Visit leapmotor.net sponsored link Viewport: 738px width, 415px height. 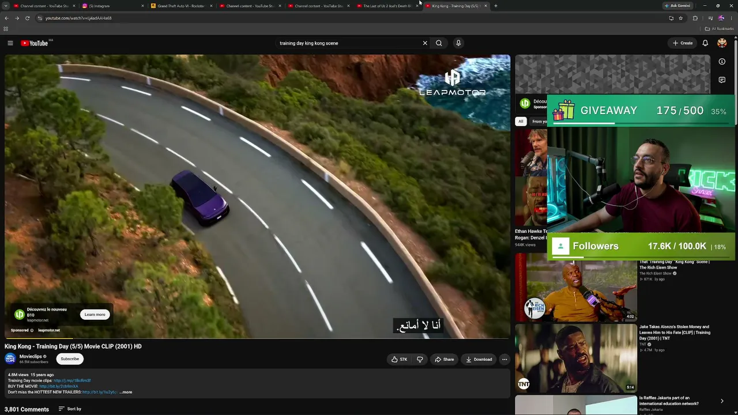coord(49,330)
